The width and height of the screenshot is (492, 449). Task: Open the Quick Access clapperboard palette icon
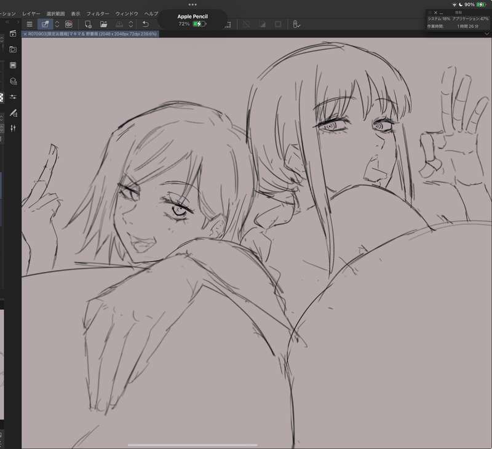13,34
